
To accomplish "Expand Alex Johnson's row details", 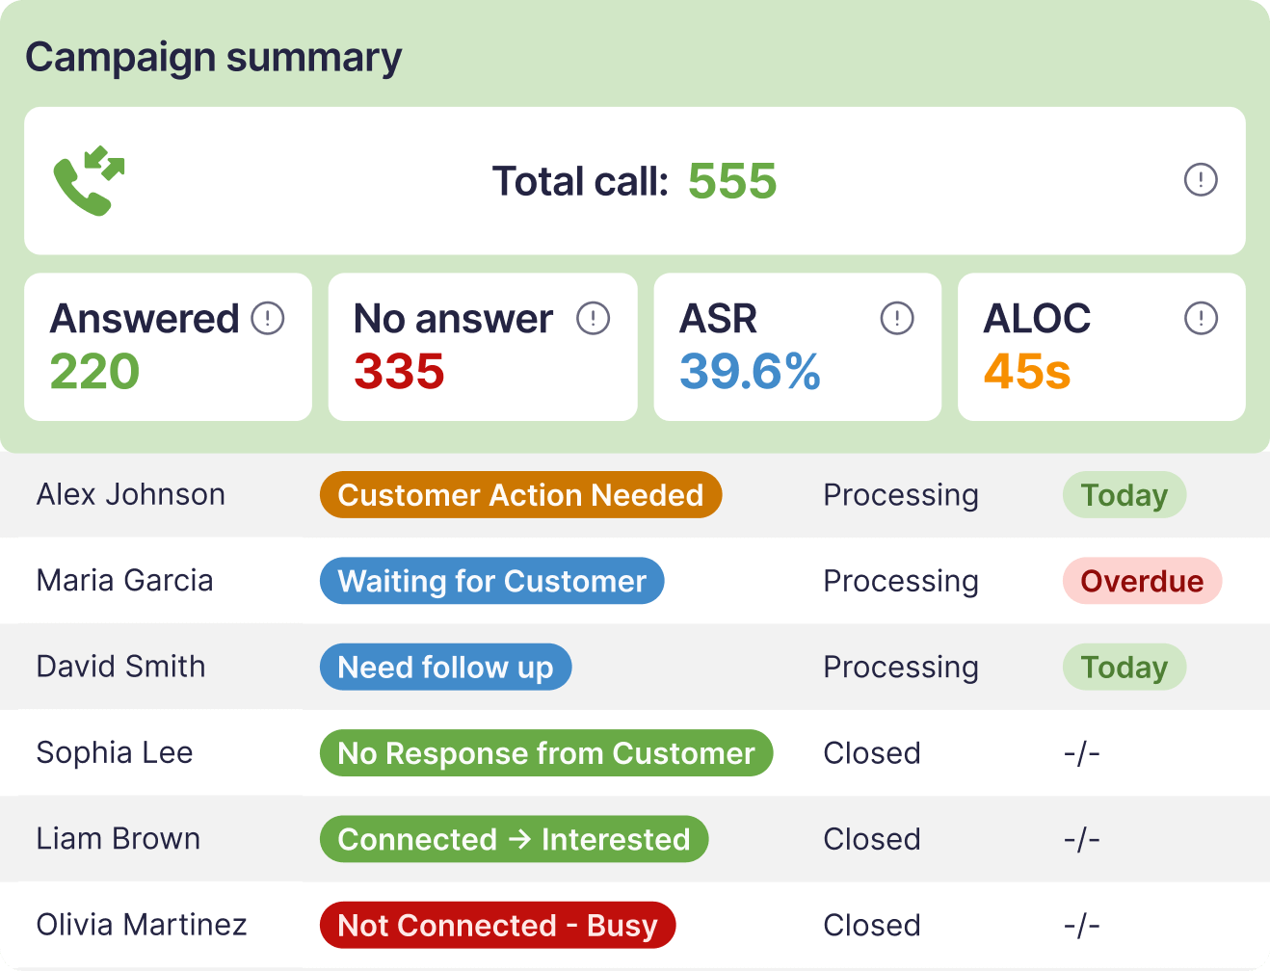I will click(130, 495).
